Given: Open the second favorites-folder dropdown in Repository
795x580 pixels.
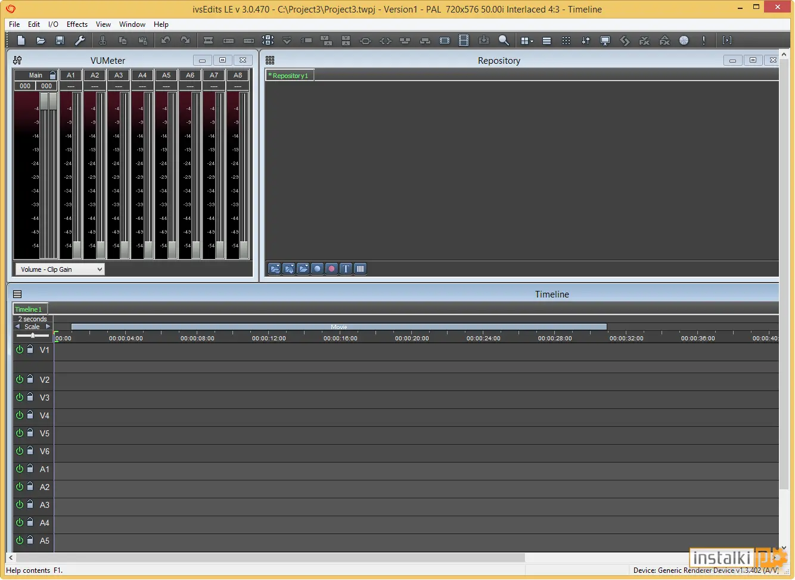Looking at the screenshot, I should 289,269.
